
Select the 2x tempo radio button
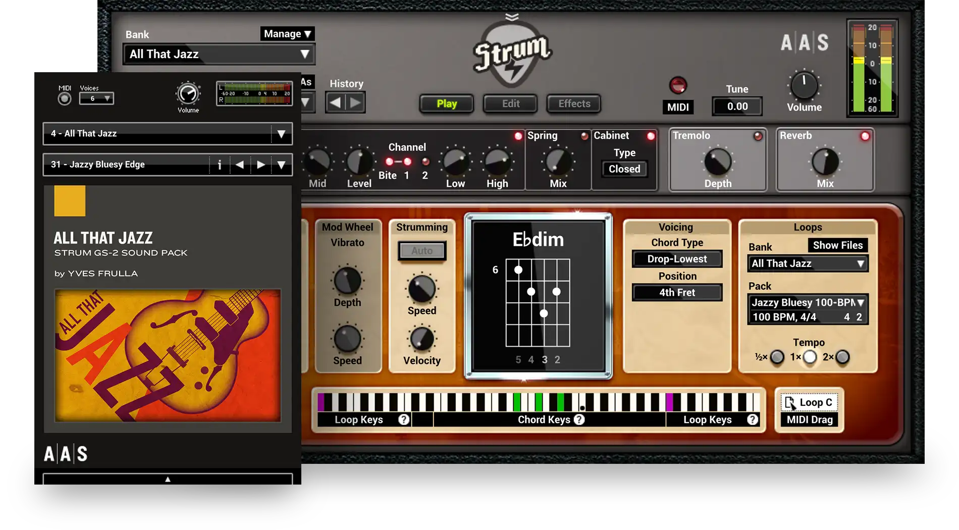842,357
